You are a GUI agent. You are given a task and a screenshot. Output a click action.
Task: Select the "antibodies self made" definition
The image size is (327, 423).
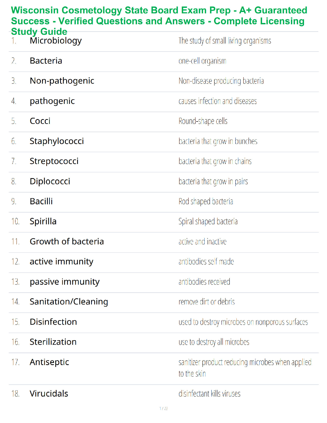[206, 262]
